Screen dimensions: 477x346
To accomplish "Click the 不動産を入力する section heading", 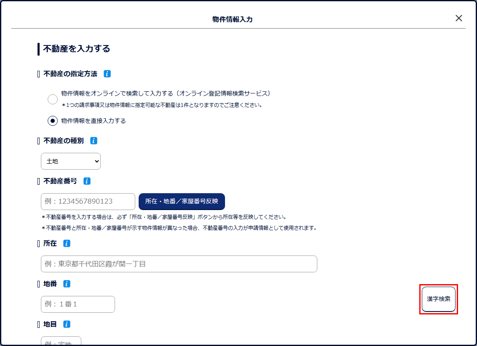I will pos(77,49).
